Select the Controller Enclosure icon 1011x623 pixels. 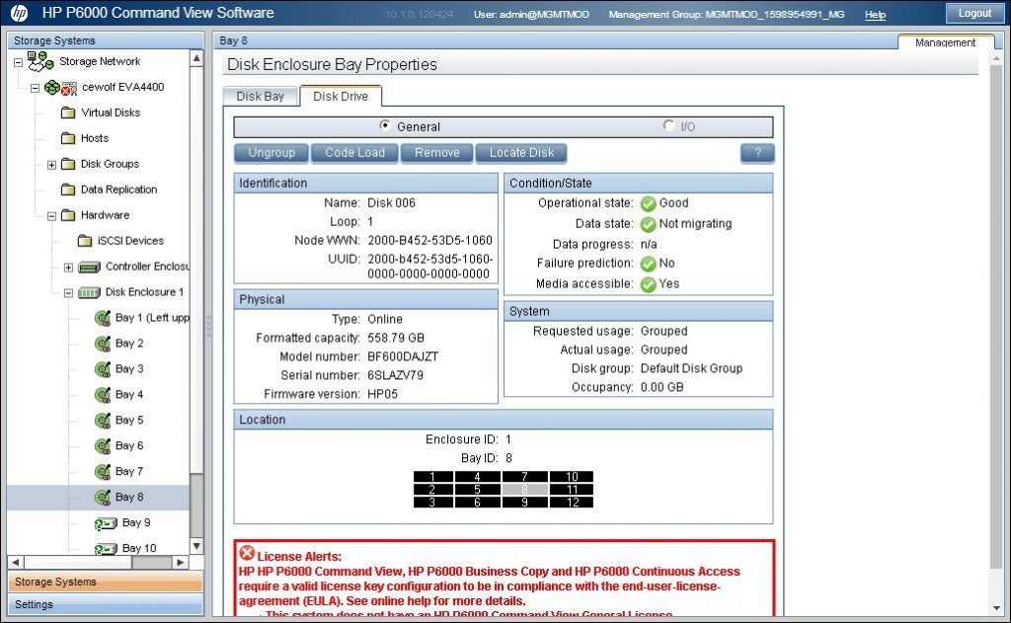tap(89, 267)
